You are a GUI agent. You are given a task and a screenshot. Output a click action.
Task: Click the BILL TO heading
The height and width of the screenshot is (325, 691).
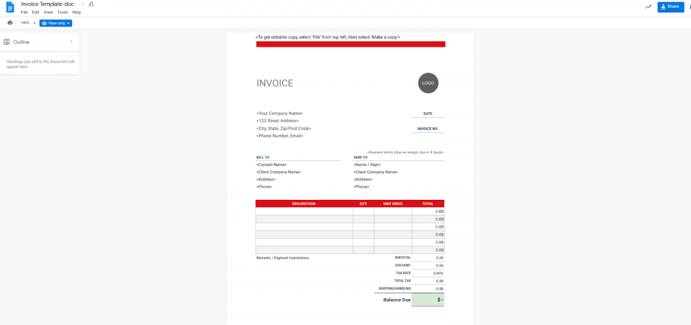click(263, 157)
